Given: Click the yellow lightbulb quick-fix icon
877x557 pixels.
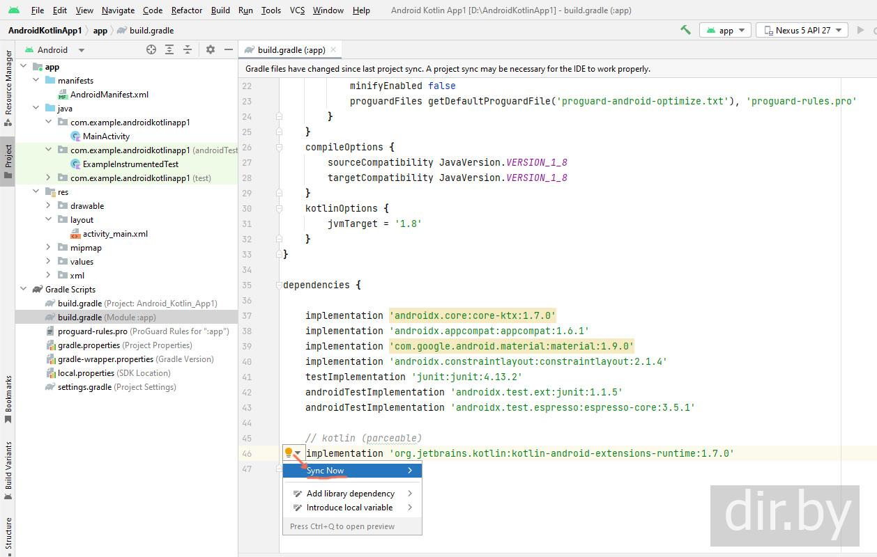Looking at the screenshot, I should [x=289, y=453].
